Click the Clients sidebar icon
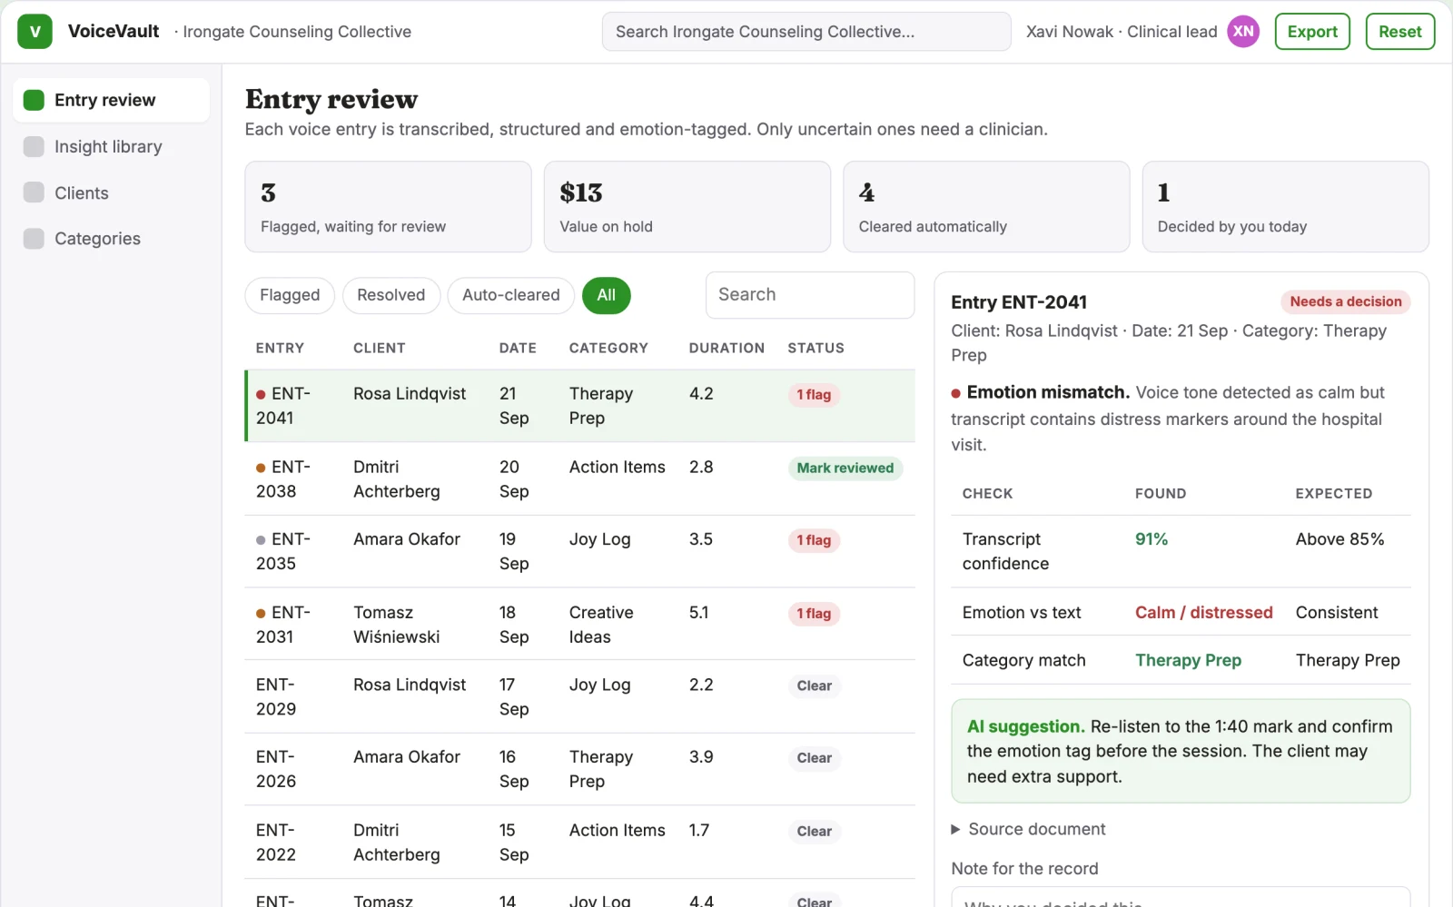 click(x=34, y=192)
